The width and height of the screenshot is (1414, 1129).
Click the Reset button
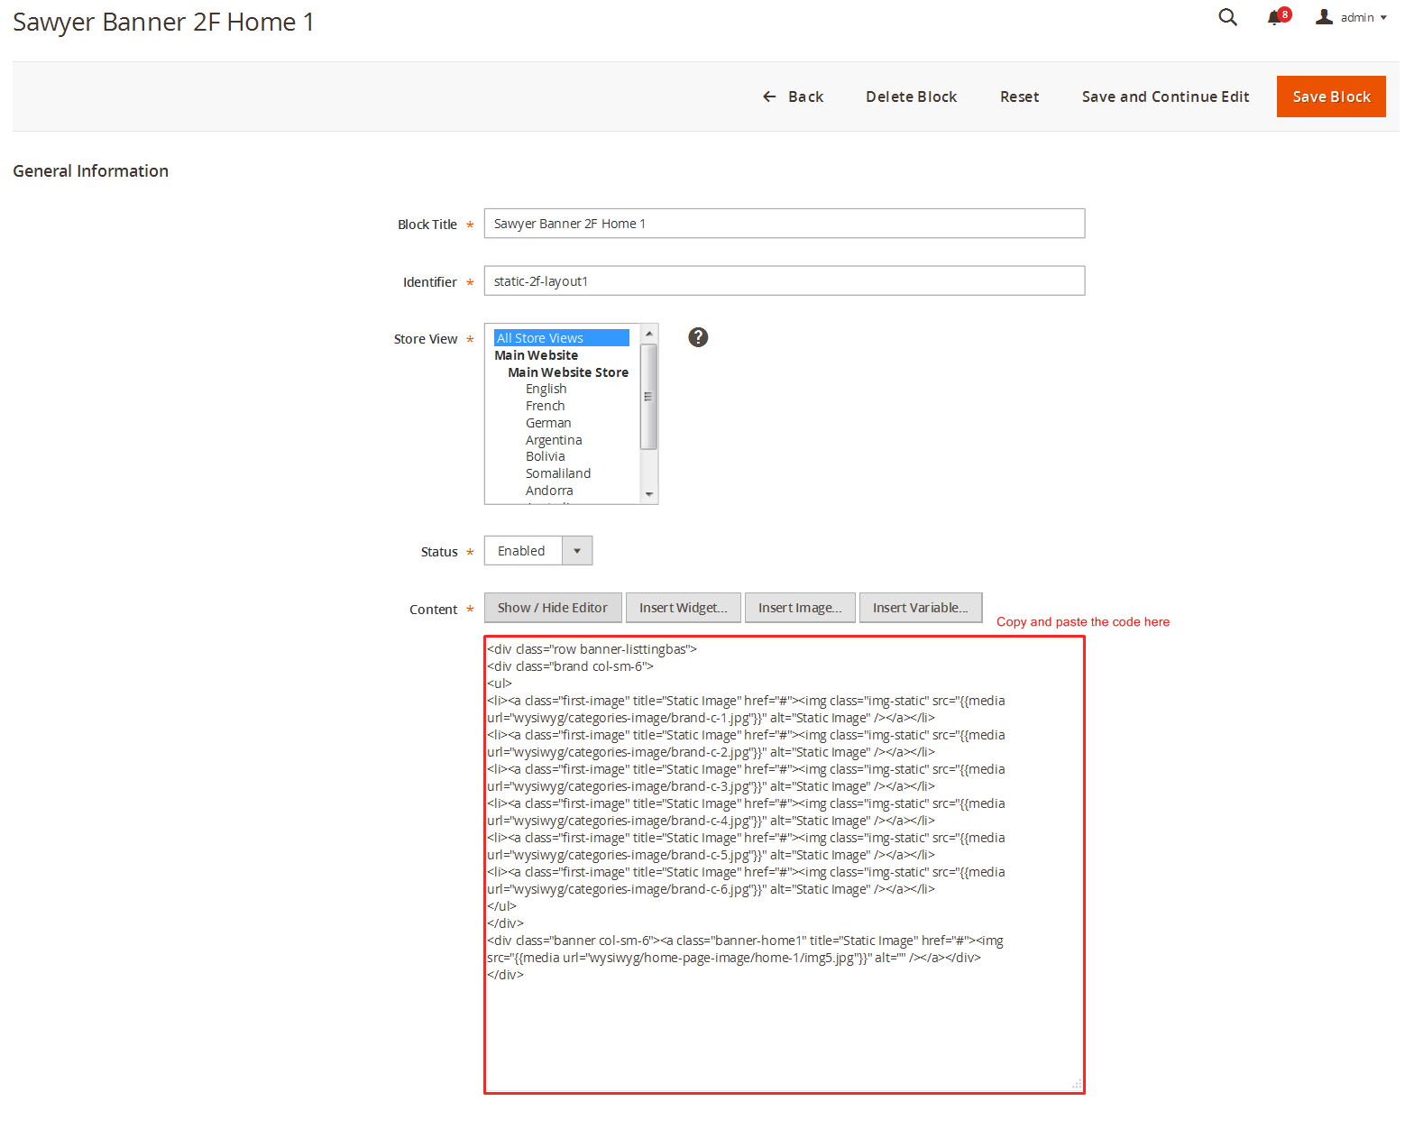(x=1019, y=96)
